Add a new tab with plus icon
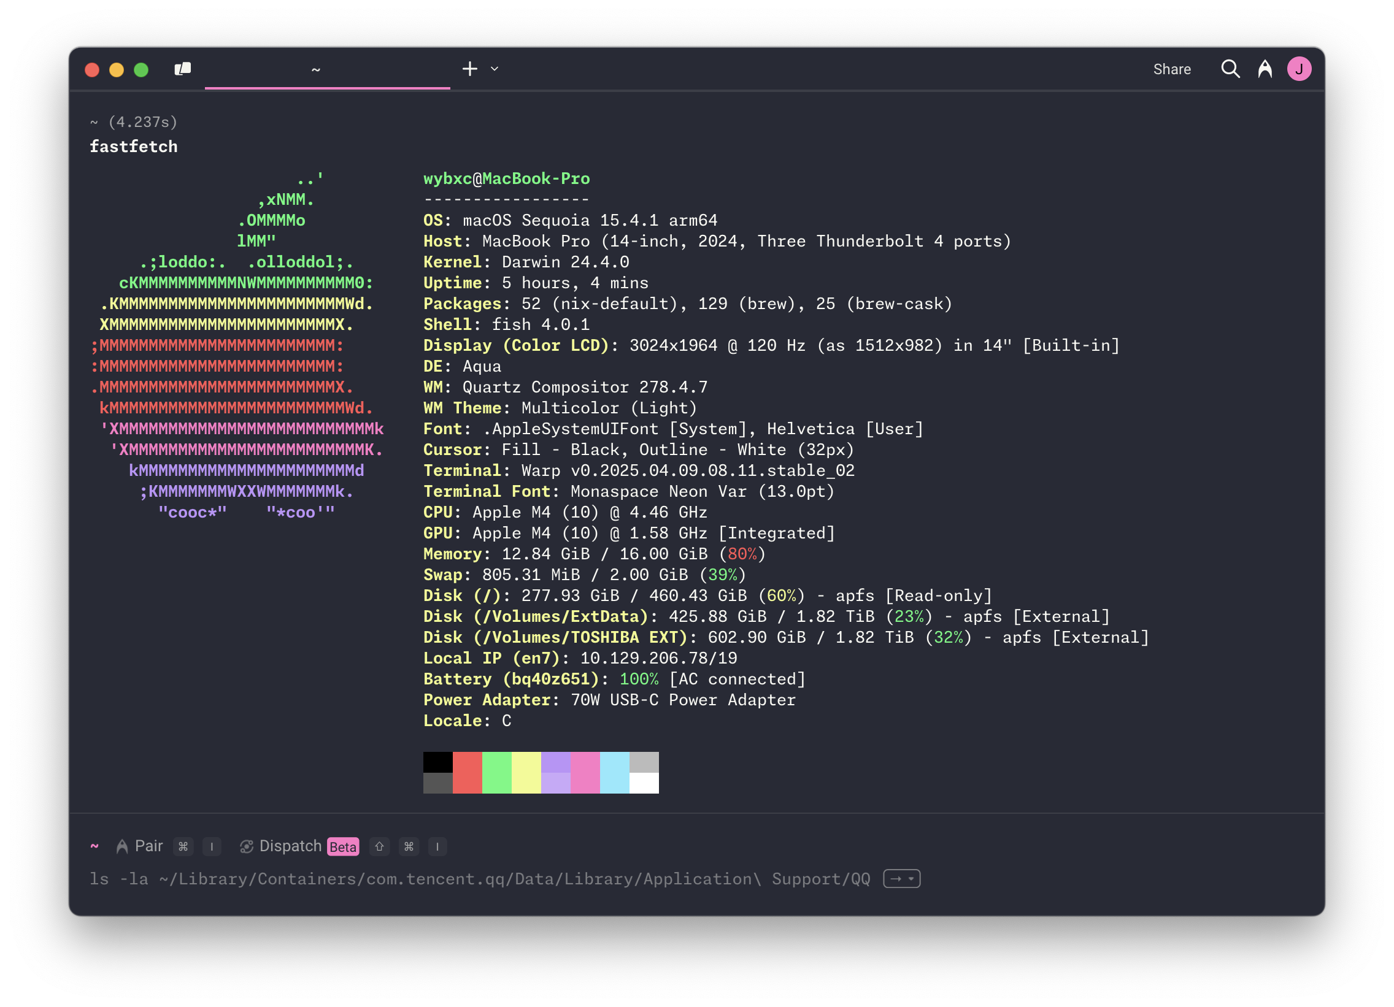The image size is (1394, 1007). [x=469, y=69]
